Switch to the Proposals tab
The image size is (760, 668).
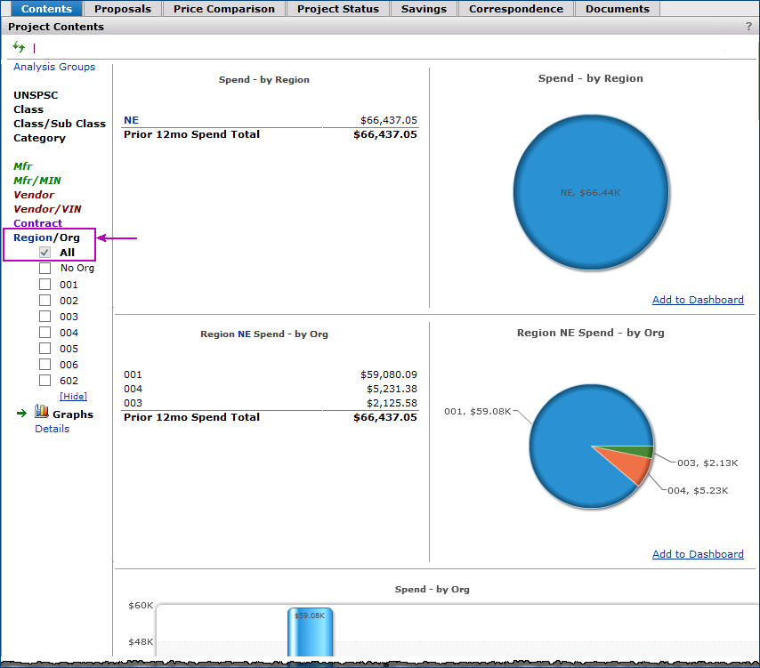123,9
